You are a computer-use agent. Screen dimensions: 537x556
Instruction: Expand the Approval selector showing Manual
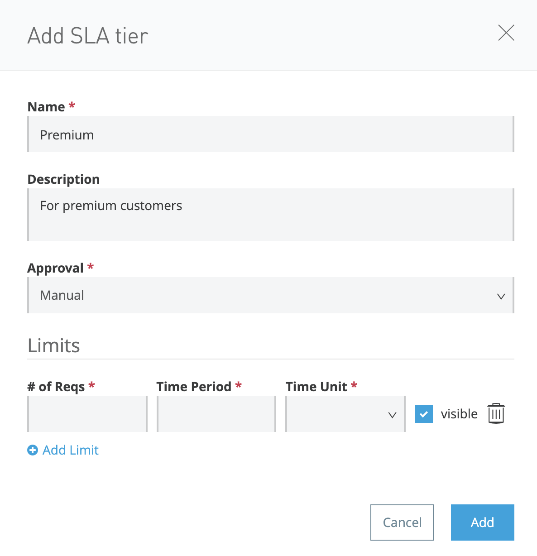click(x=271, y=295)
